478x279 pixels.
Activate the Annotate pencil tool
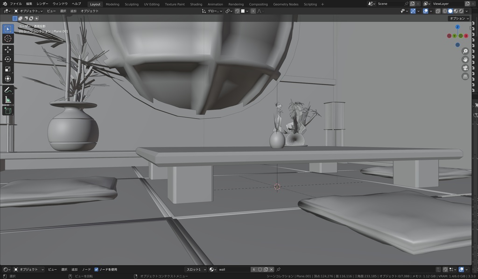[8, 90]
